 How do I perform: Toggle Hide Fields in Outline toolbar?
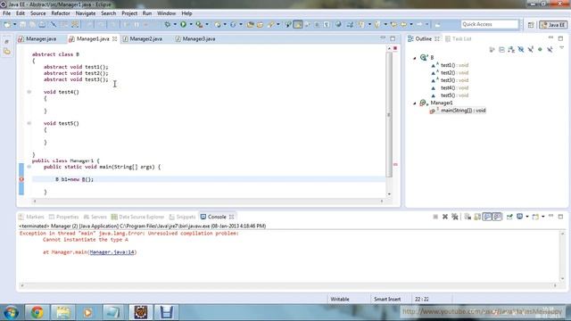[521, 49]
